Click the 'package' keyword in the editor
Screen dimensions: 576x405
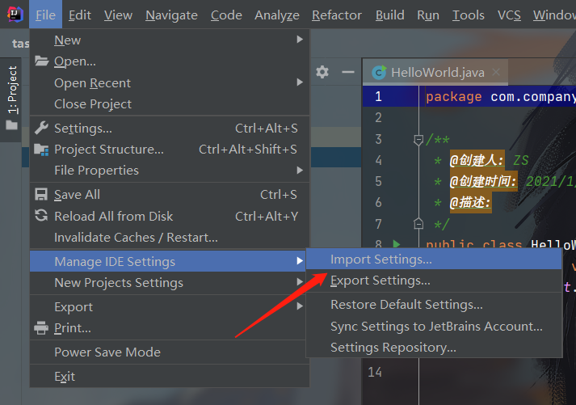click(454, 96)
